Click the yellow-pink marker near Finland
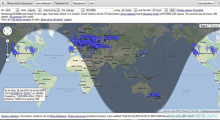Screen dimensions: 220x120 [x=80, y=30]
